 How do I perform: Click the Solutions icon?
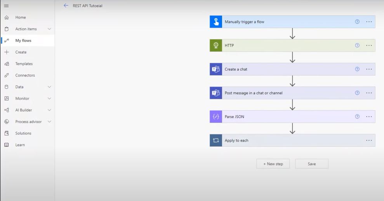point(7,133)
